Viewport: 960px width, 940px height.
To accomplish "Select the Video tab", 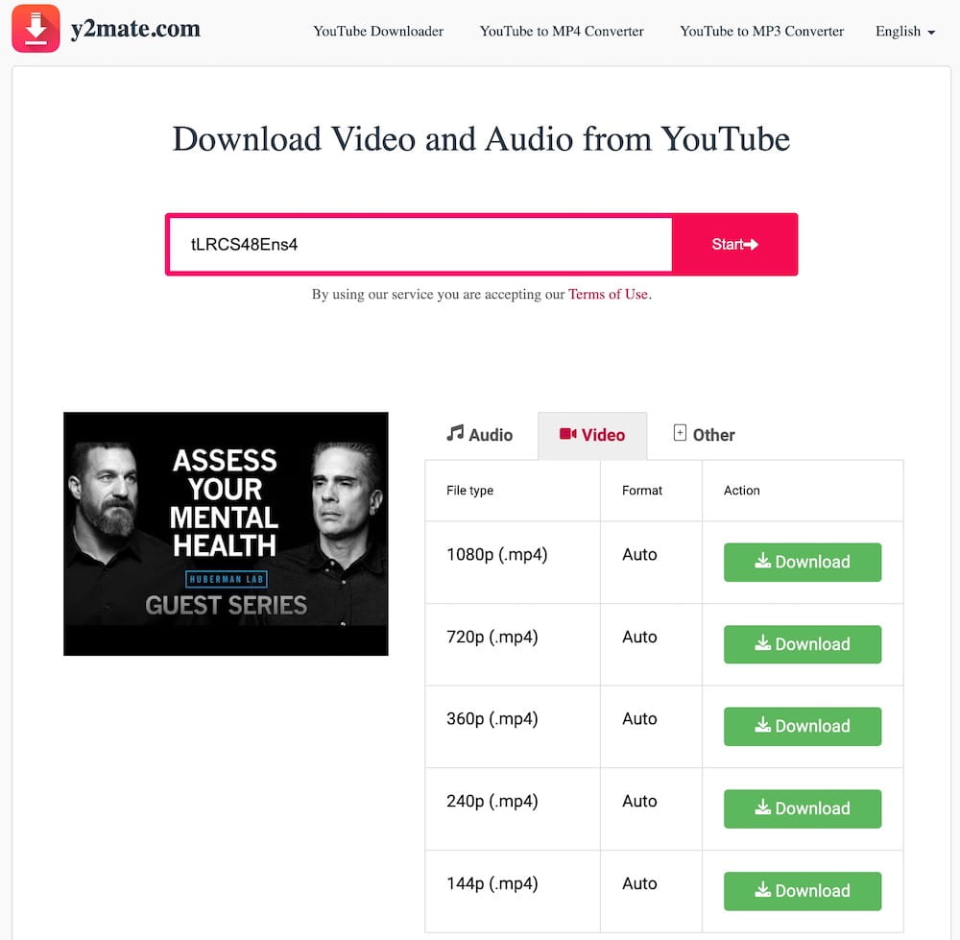I will click(x=592, y=435).
